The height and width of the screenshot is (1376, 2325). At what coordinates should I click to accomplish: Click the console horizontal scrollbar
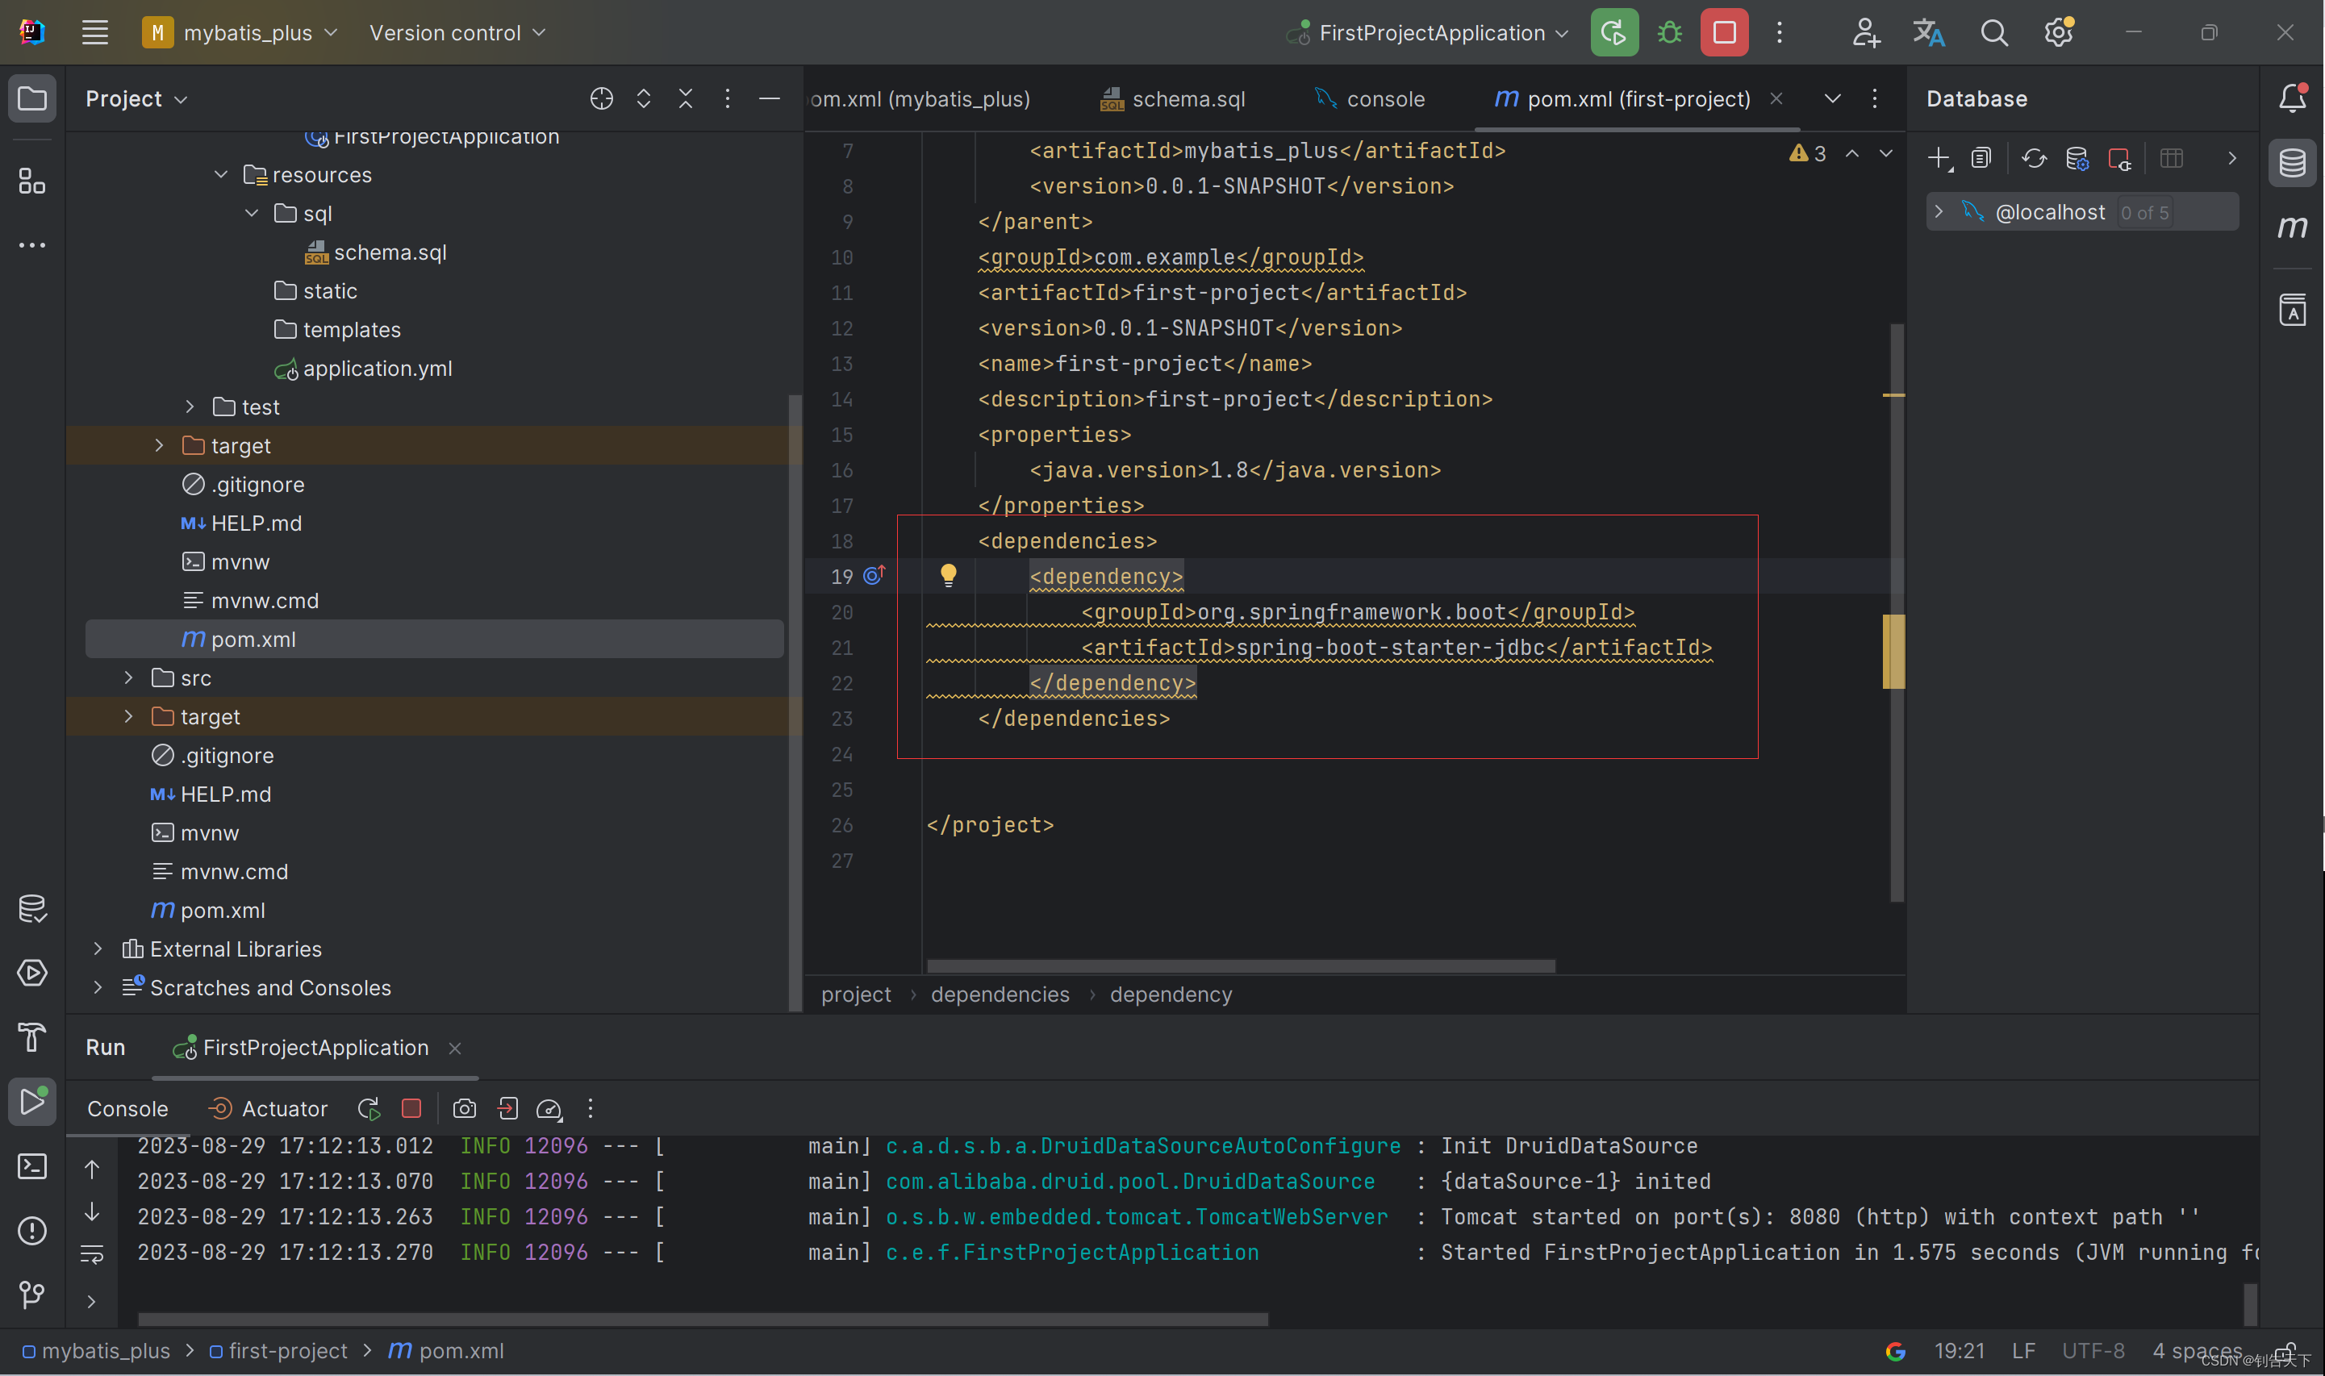703,1319
